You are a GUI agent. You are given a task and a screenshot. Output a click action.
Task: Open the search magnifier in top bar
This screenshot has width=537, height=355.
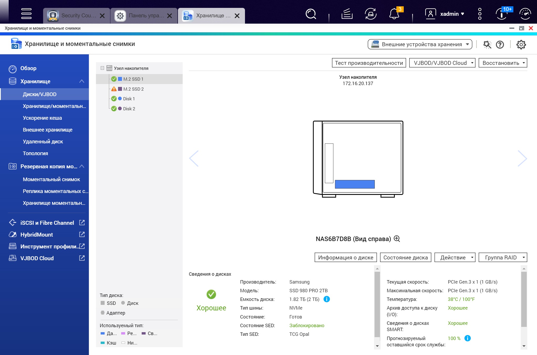click(311, 14)
